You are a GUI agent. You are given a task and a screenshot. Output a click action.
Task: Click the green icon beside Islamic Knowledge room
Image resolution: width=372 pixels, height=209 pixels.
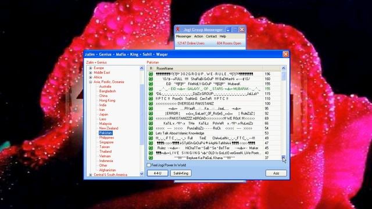pos(151,133)
